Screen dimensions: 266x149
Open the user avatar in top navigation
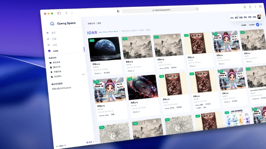pos(259,17)
